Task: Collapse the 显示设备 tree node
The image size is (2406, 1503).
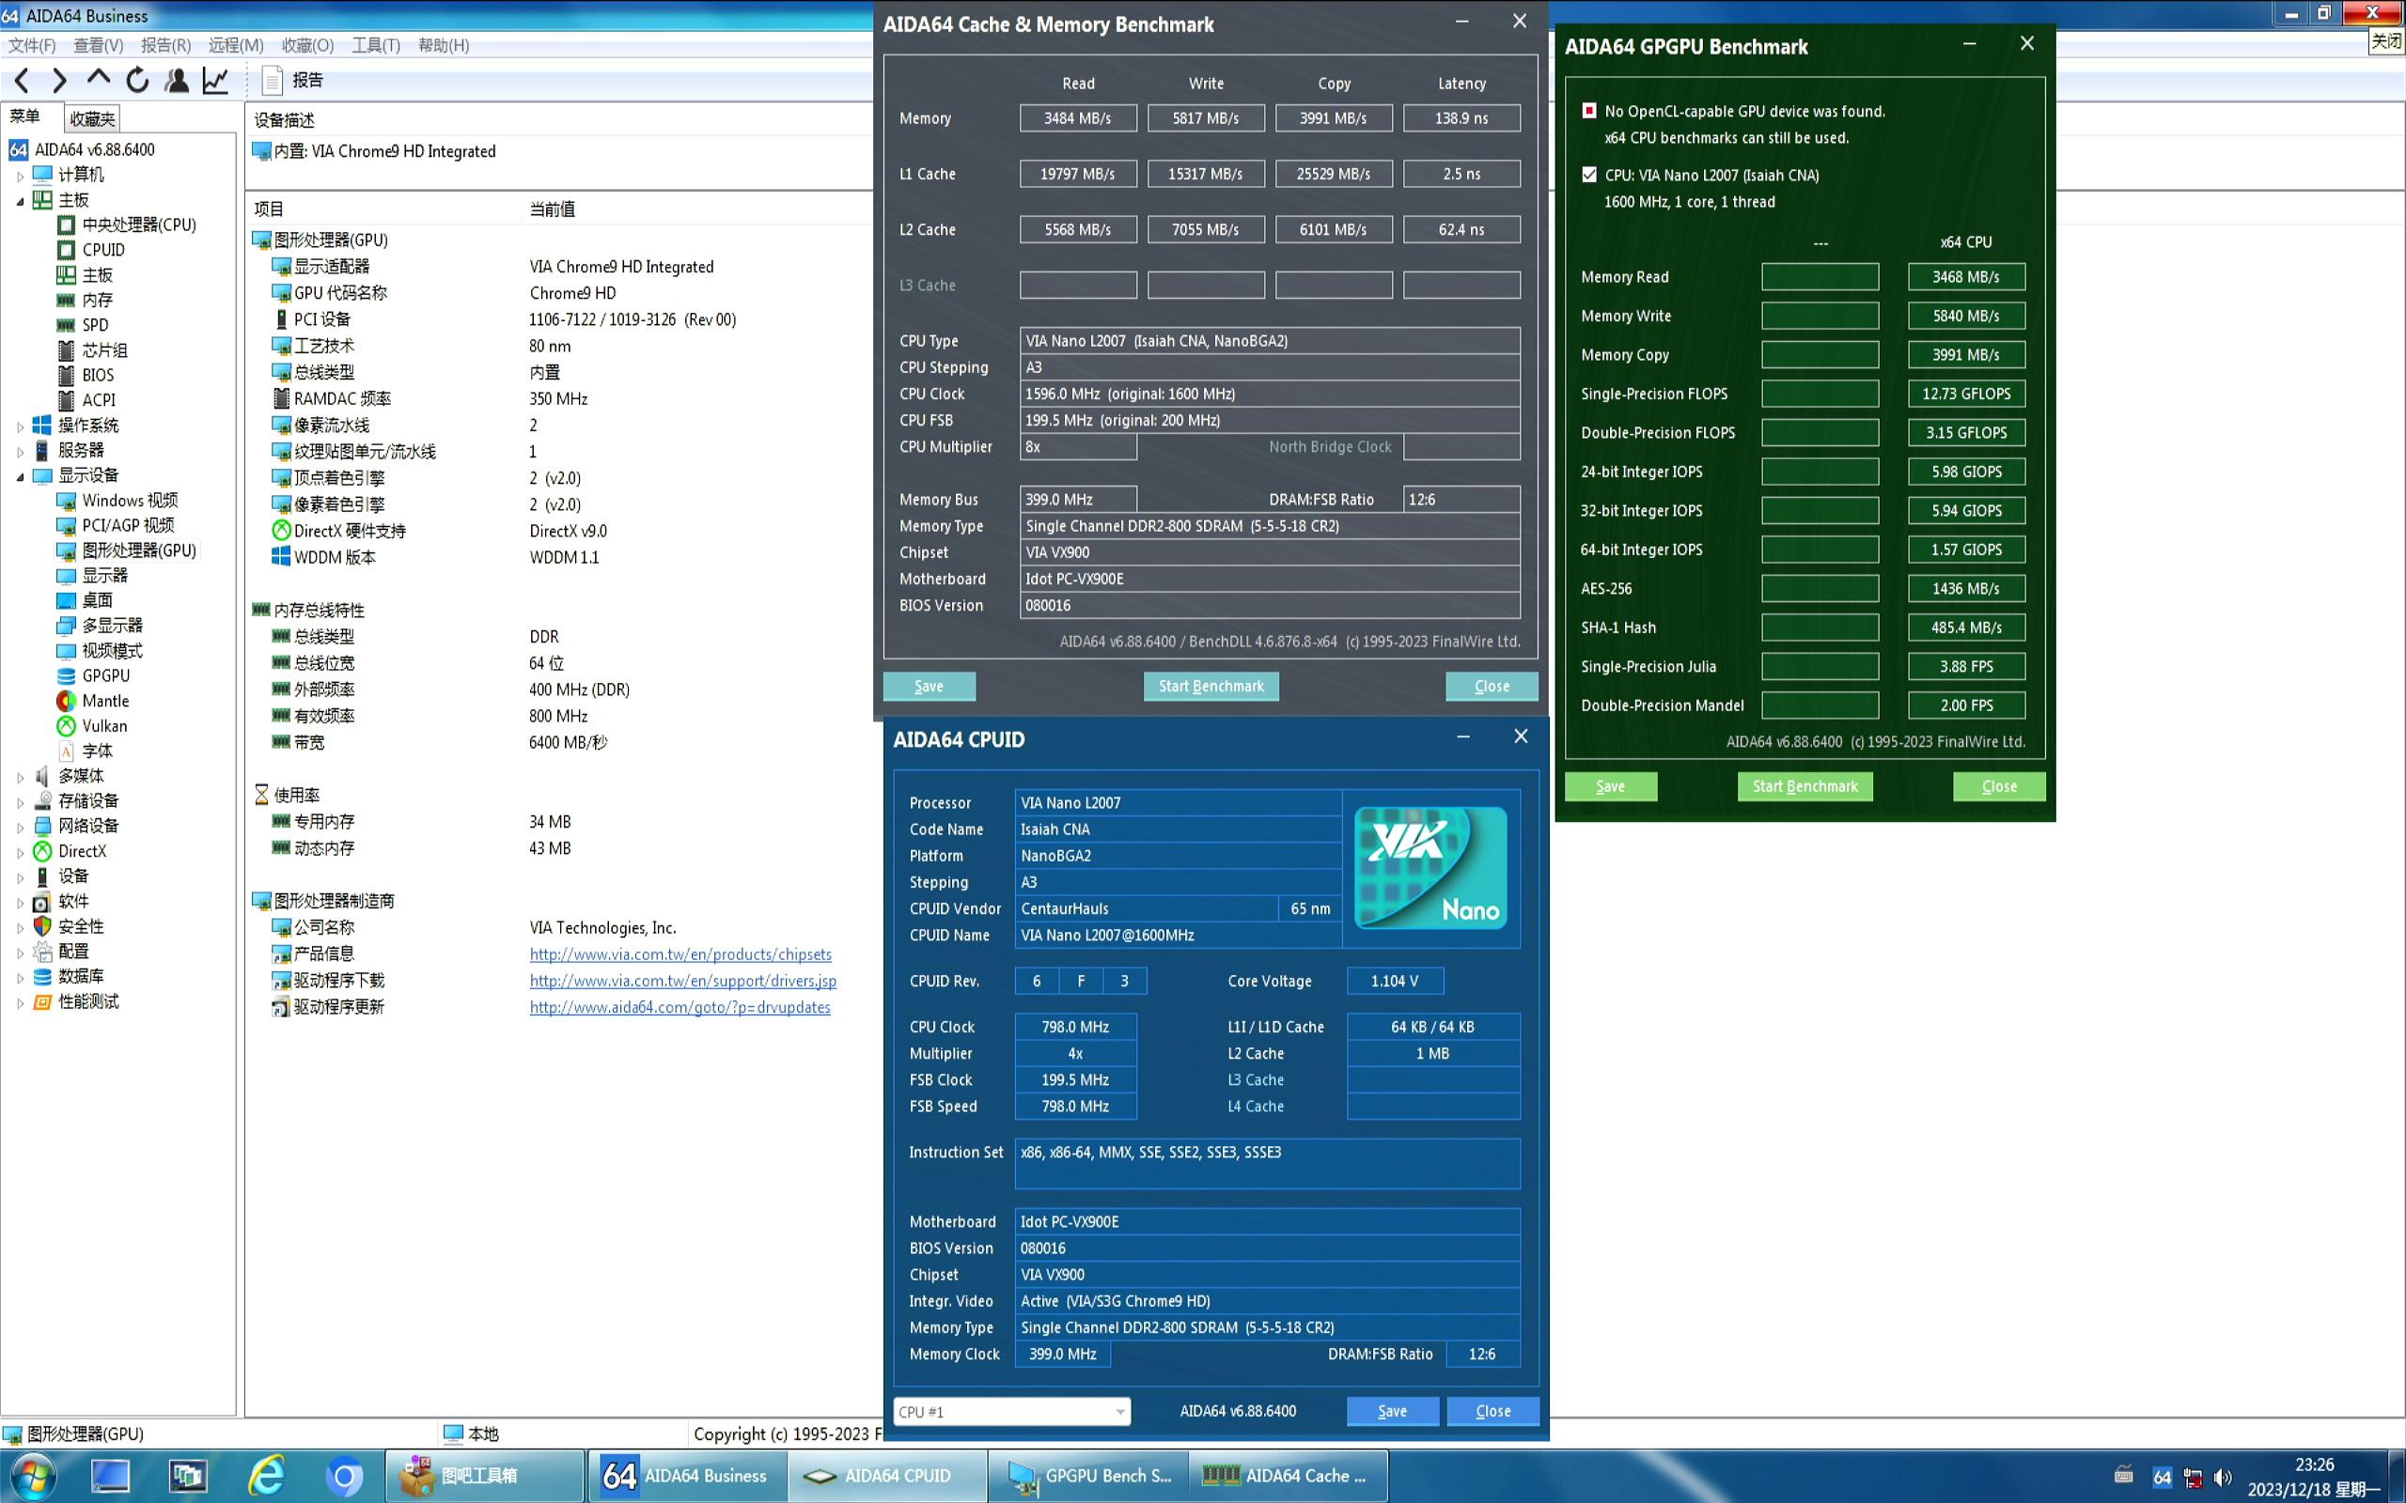Action: tap(20, 476)
